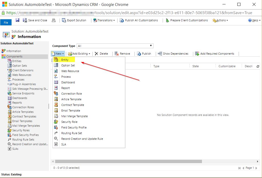Click the printer icon in top toolbar

pos(54,20)
